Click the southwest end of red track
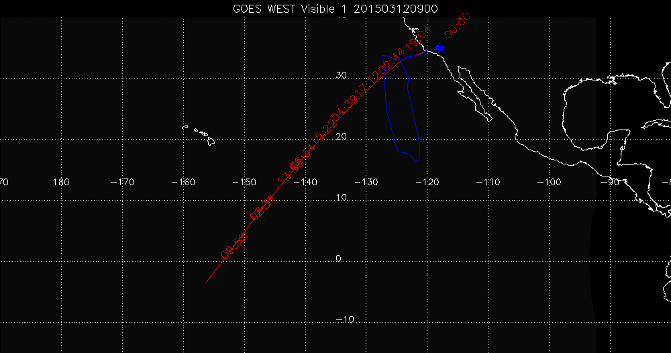671x353 pixels. pyautogui.click(x=206, y=283)
